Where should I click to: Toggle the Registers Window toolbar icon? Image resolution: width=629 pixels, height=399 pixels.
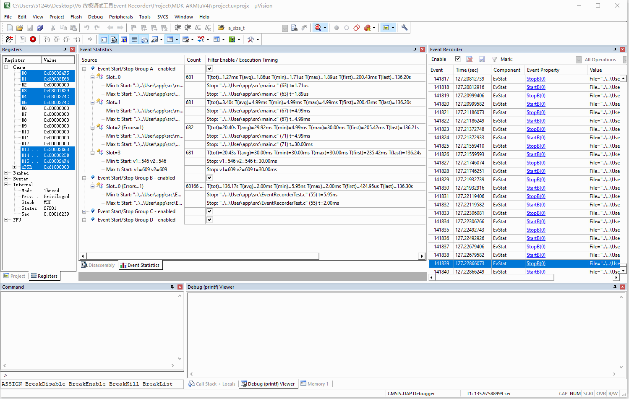(134, 39)
